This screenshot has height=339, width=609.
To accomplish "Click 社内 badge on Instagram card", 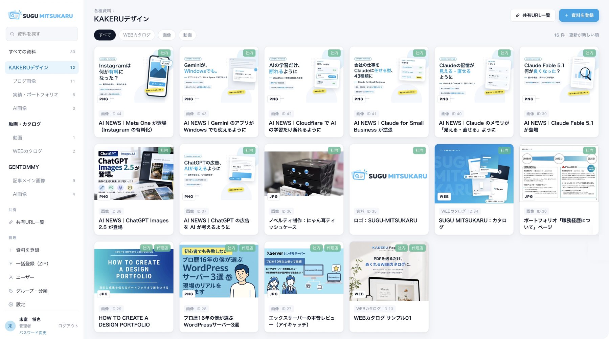I will (164, 53).
